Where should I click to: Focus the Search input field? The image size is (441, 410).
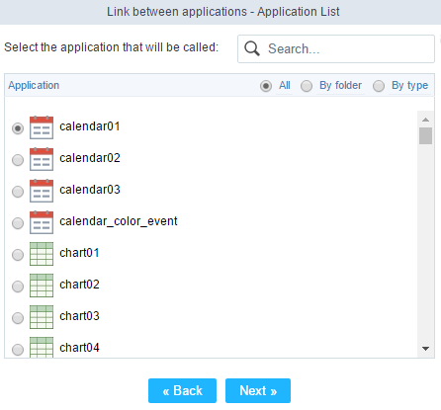pyautogui.click(x=336, y=48)
